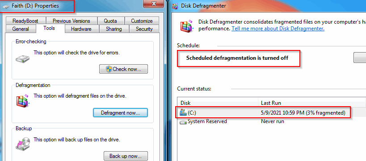Viewport: 366px width, 161px height.
Task: Select the Security tab
Action: (x=144, y=29)
